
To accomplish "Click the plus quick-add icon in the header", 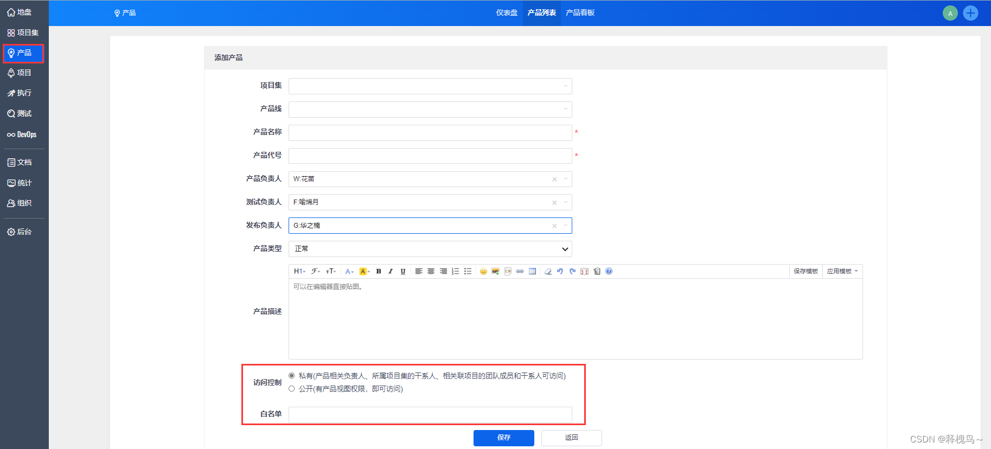I will tap(970, 13).
